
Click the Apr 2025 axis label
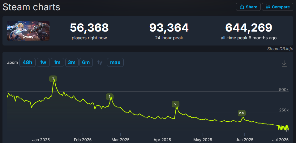coord(162,140)
